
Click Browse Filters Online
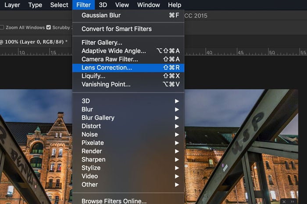128,201
